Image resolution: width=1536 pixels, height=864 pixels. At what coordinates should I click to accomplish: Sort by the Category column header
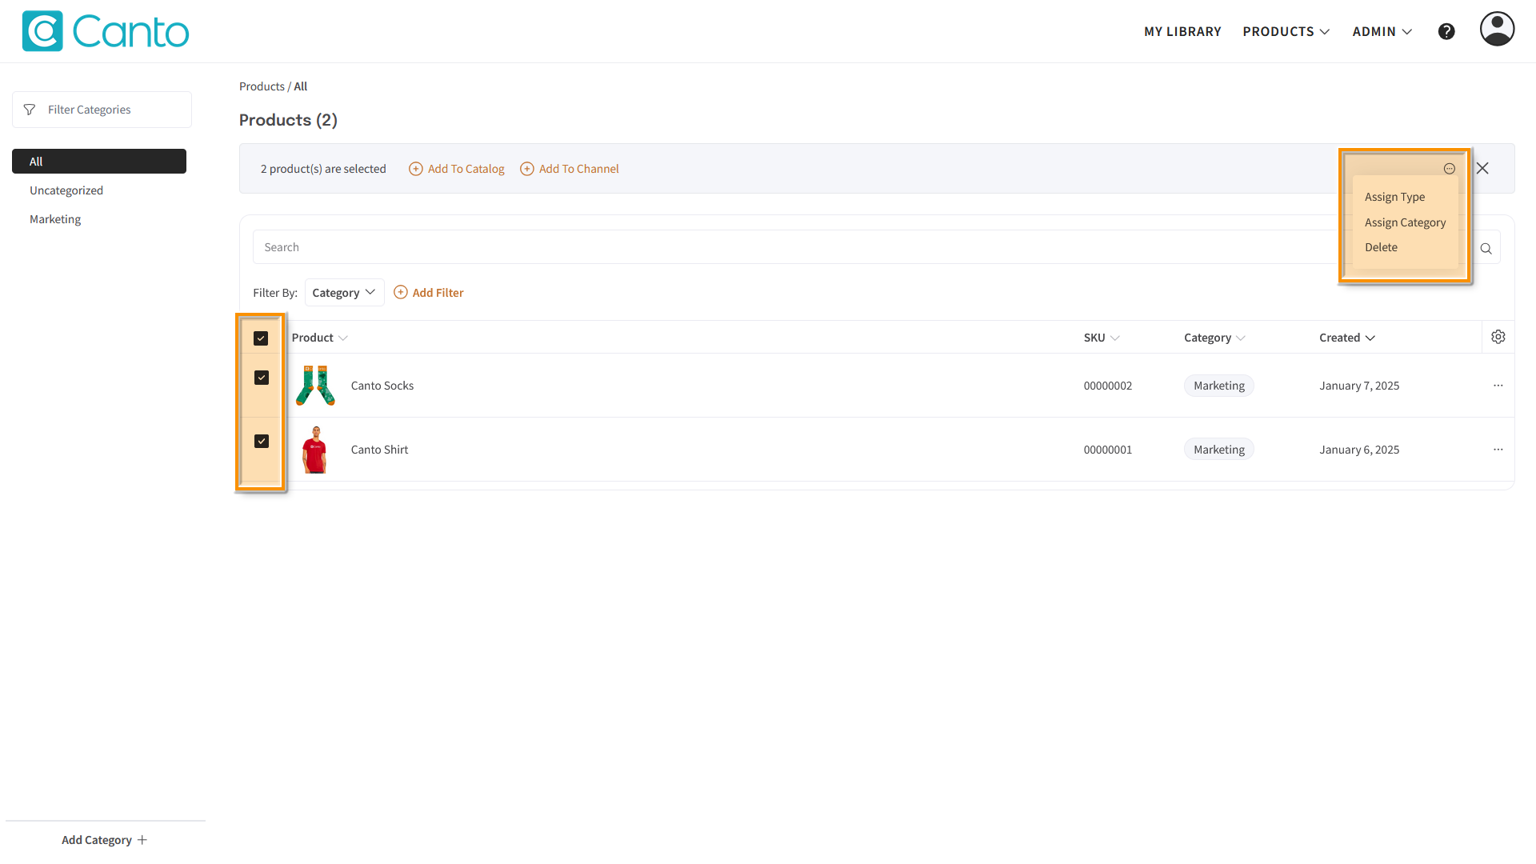(1214, 338)
